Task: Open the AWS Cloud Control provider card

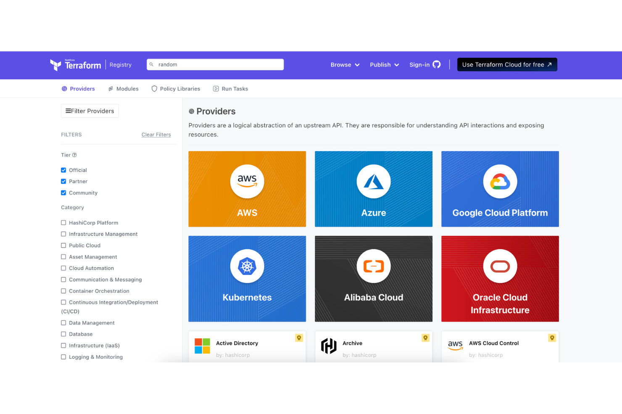Action: [x=500, y=347]
